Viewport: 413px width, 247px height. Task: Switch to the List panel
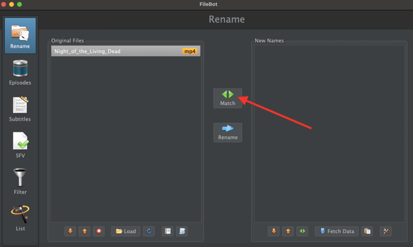click(20, 218)
